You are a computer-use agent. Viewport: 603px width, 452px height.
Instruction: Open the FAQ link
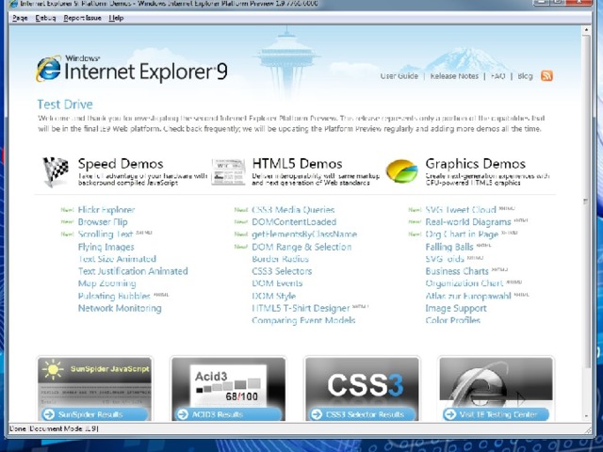tap(497, 76)
